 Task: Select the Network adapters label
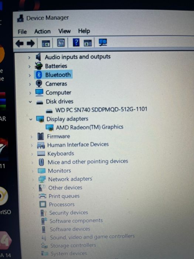coord(70,179)
